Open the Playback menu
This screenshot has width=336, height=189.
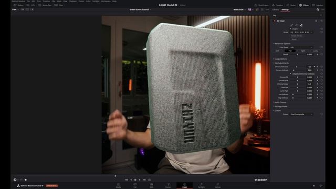click(72, 1)
